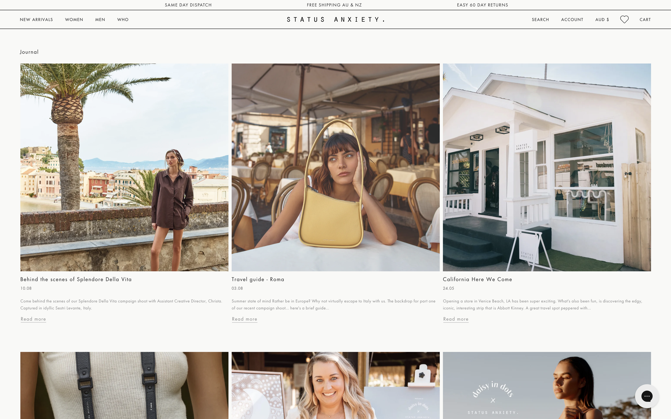
Task: Open the chat support bubble
Action: (x=647, y=396)
